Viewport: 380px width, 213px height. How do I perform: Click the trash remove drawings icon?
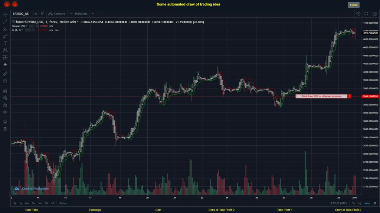[x=5, y=129]
